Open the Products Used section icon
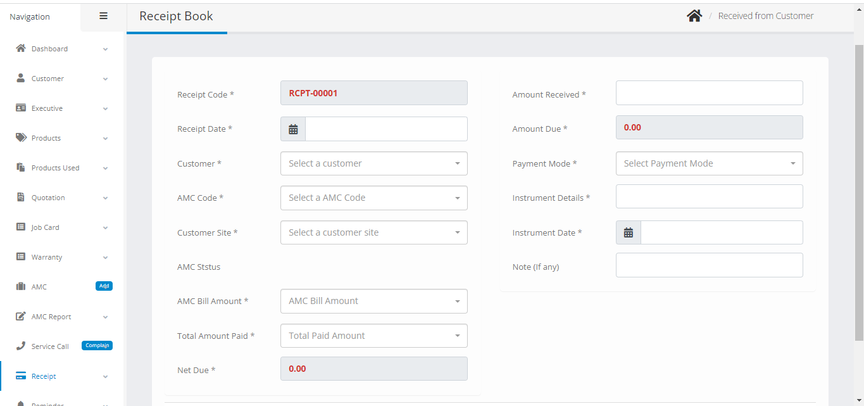This screenshot has height=406, width=864. (20, 167)
